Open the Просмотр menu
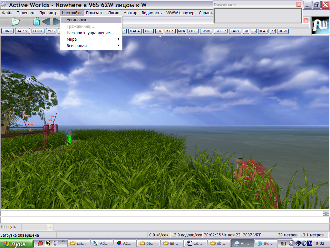The height and width of the screenshot is (248, 330). coord(48,13)
